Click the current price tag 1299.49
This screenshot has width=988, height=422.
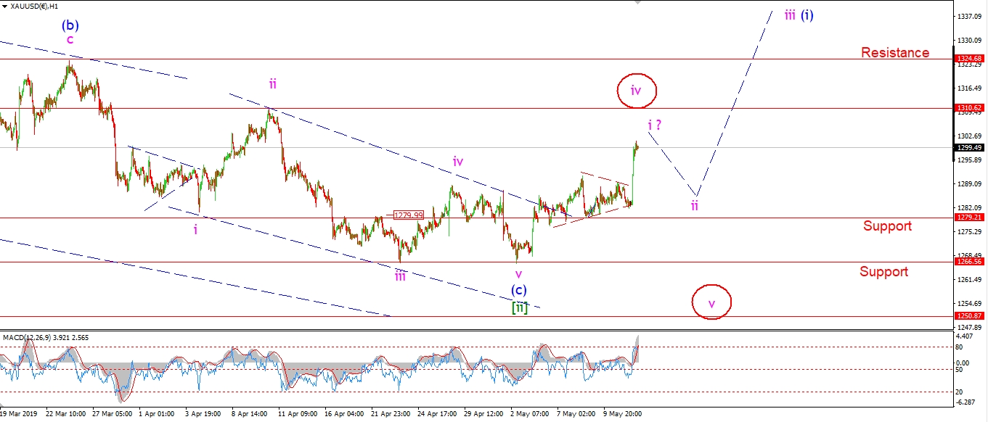coord(968,147)
